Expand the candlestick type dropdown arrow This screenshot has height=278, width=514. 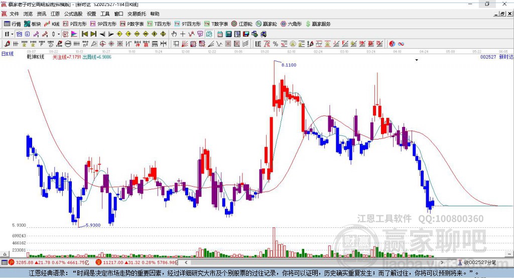point(59,34)
